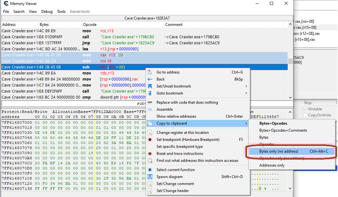
Task: Choose Set specific breakpoint type
Action: 198,147
